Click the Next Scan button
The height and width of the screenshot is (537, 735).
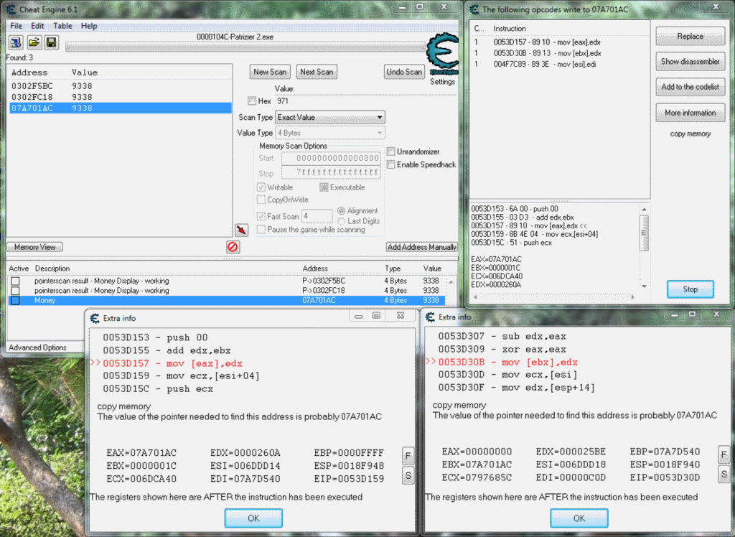317,71
